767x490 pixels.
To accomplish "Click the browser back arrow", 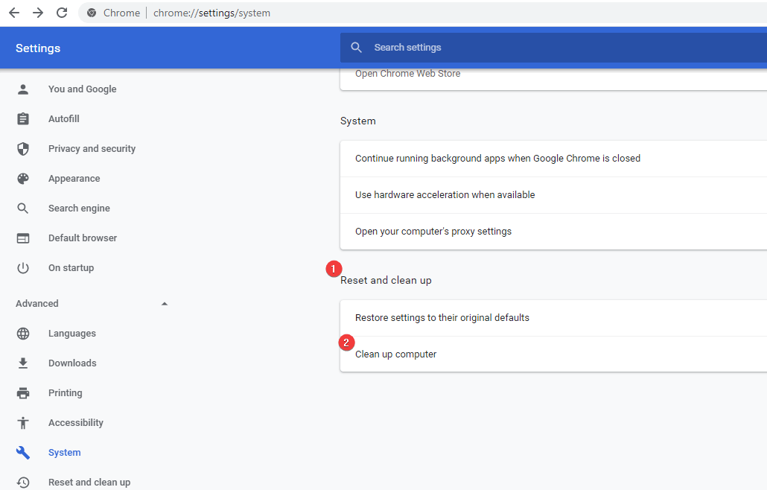I will click(x=14, y=13).
